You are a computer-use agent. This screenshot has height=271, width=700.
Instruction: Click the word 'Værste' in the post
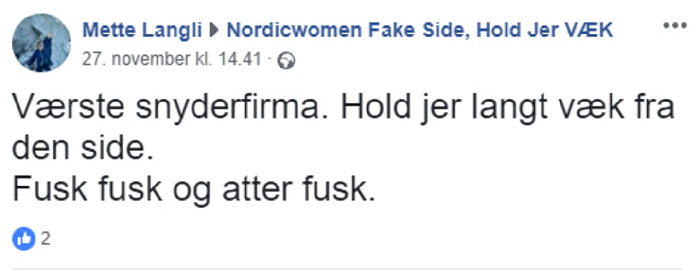point(68,107)
